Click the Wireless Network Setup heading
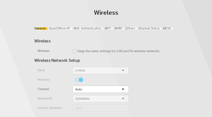This screenshot has height=117, width=212. (x=57, y=60)
